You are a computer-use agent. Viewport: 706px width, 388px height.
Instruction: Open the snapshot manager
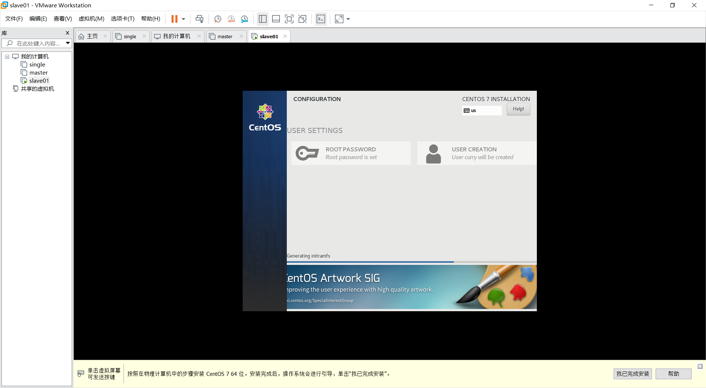point(245,19)
